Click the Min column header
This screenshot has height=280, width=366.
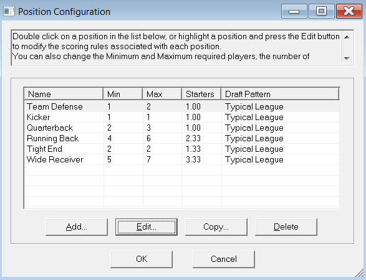pos(123,94)
